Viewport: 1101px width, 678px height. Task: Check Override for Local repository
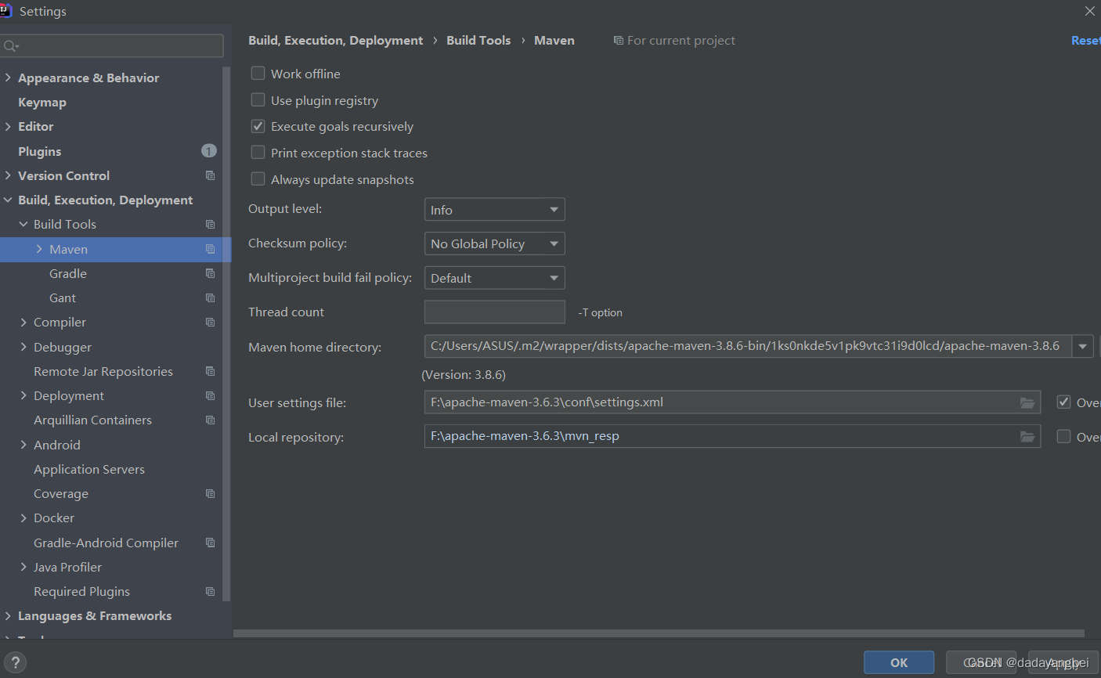tap(1063, 436)
